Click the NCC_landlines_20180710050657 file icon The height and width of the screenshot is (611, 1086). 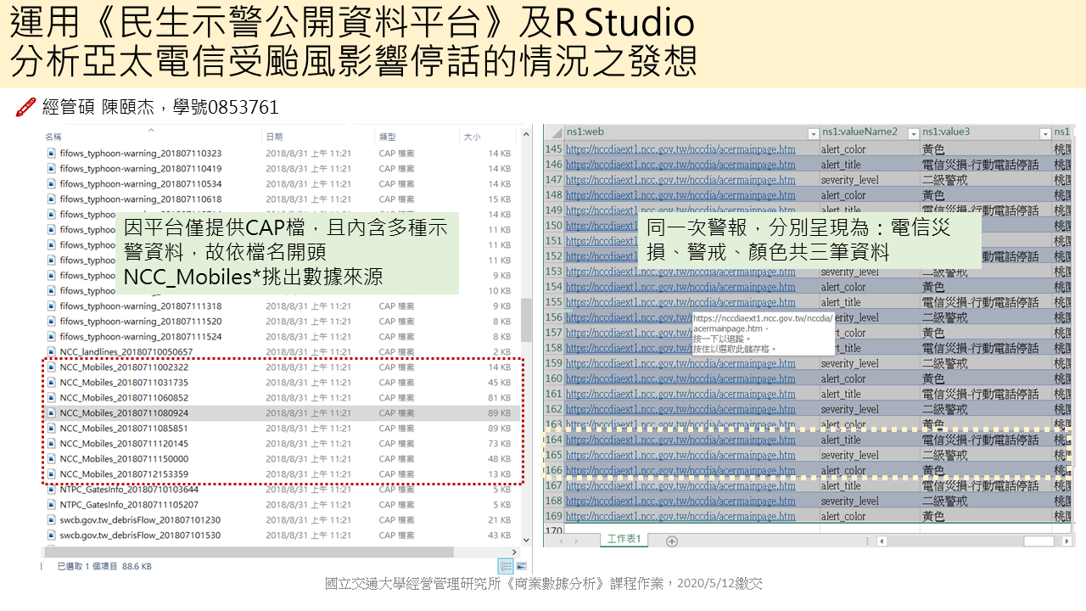click(52, 352)
